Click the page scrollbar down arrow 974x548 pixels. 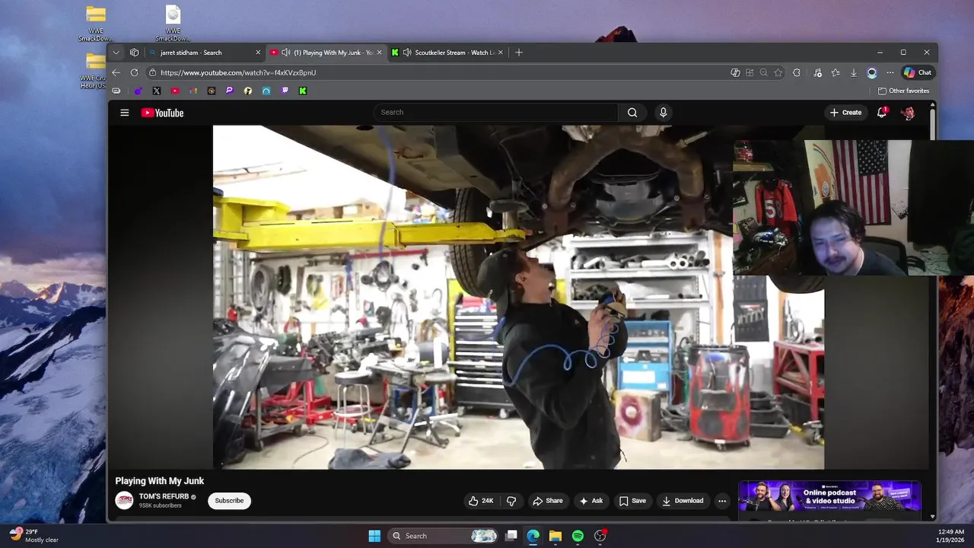tap(933, 517)
